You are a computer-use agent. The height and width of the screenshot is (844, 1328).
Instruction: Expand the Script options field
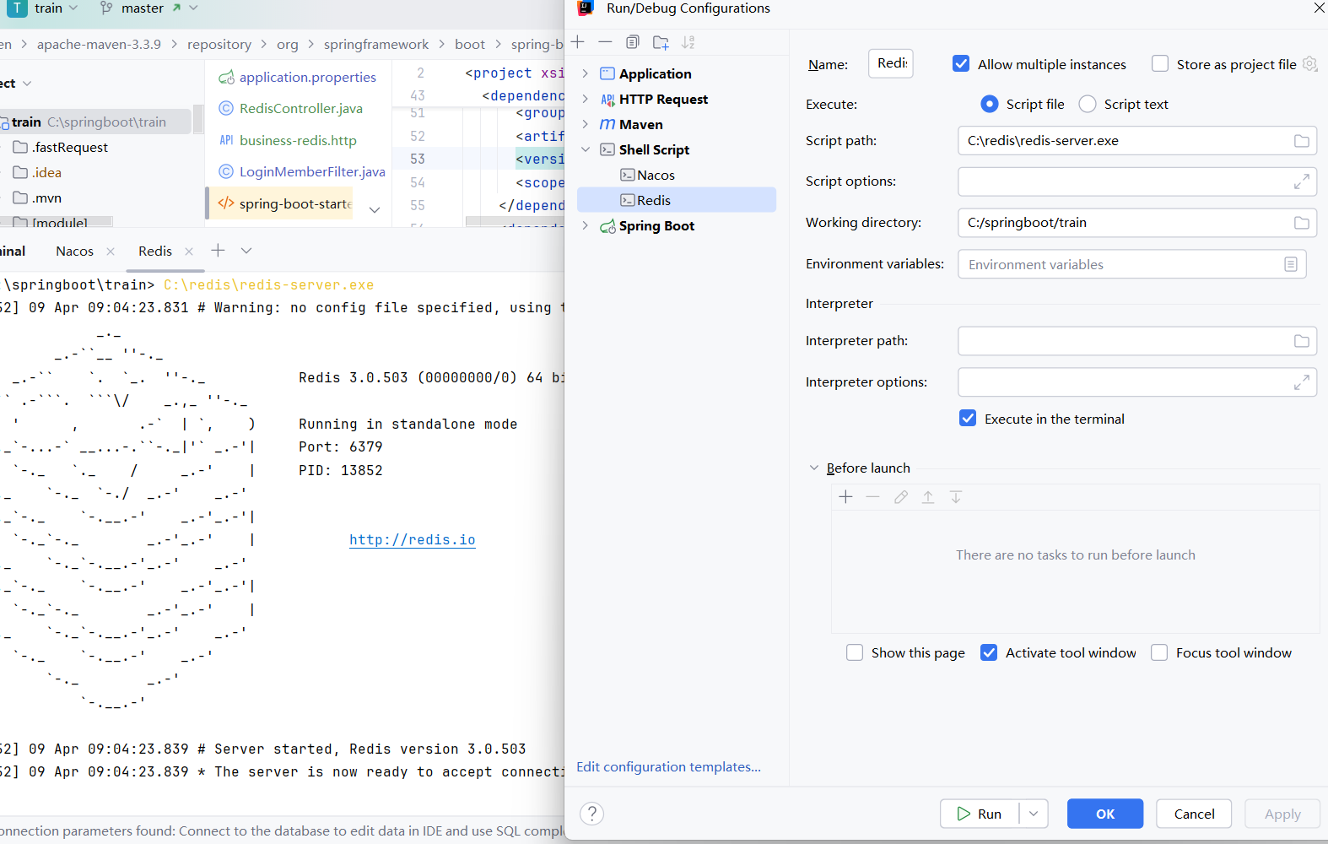point(1302,181)
